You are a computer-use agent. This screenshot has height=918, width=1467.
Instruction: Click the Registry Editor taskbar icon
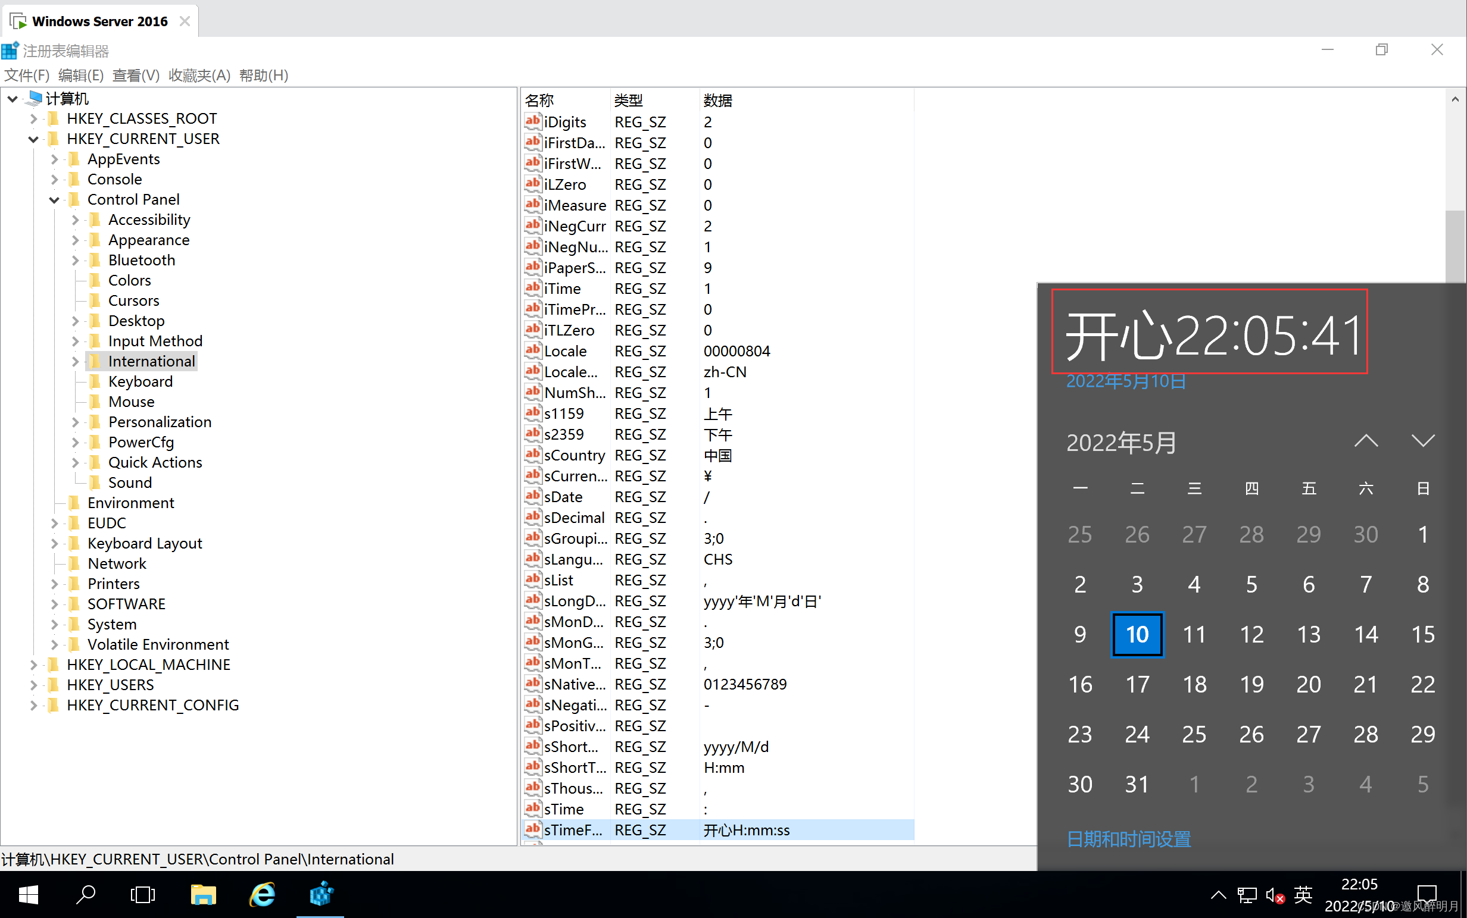tap(321, 894)
